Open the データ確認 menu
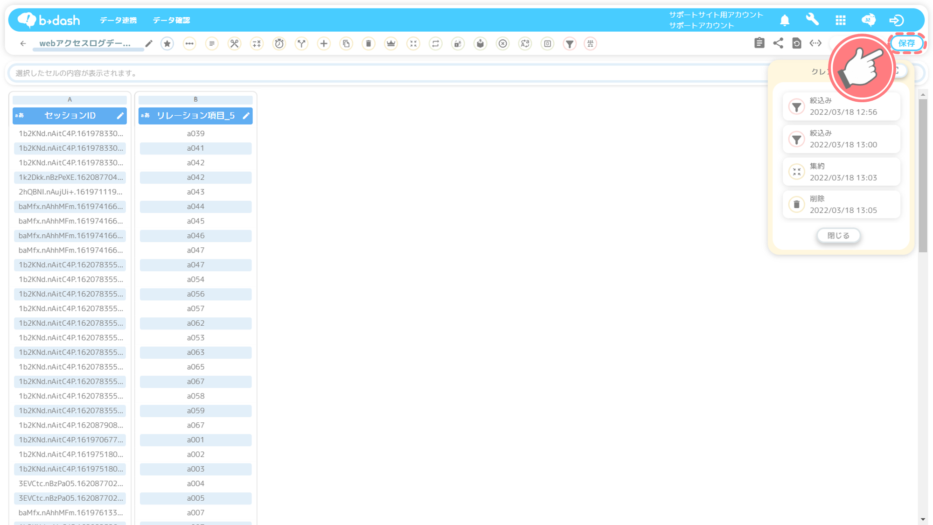 (171, 20)
